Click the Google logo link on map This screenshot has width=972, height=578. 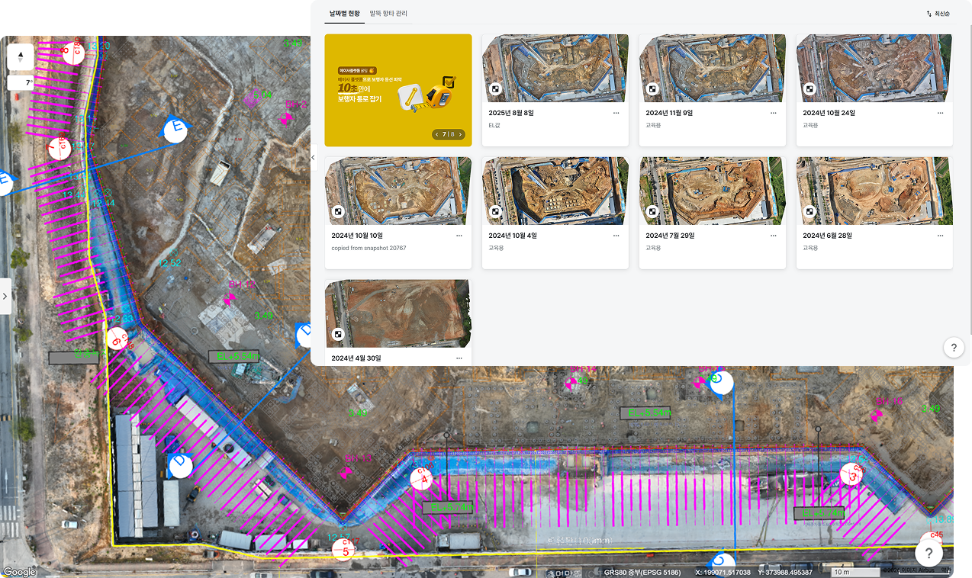(20, 572)
